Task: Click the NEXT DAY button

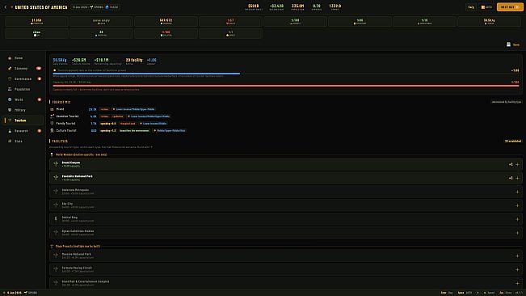Action: [510, 7]
